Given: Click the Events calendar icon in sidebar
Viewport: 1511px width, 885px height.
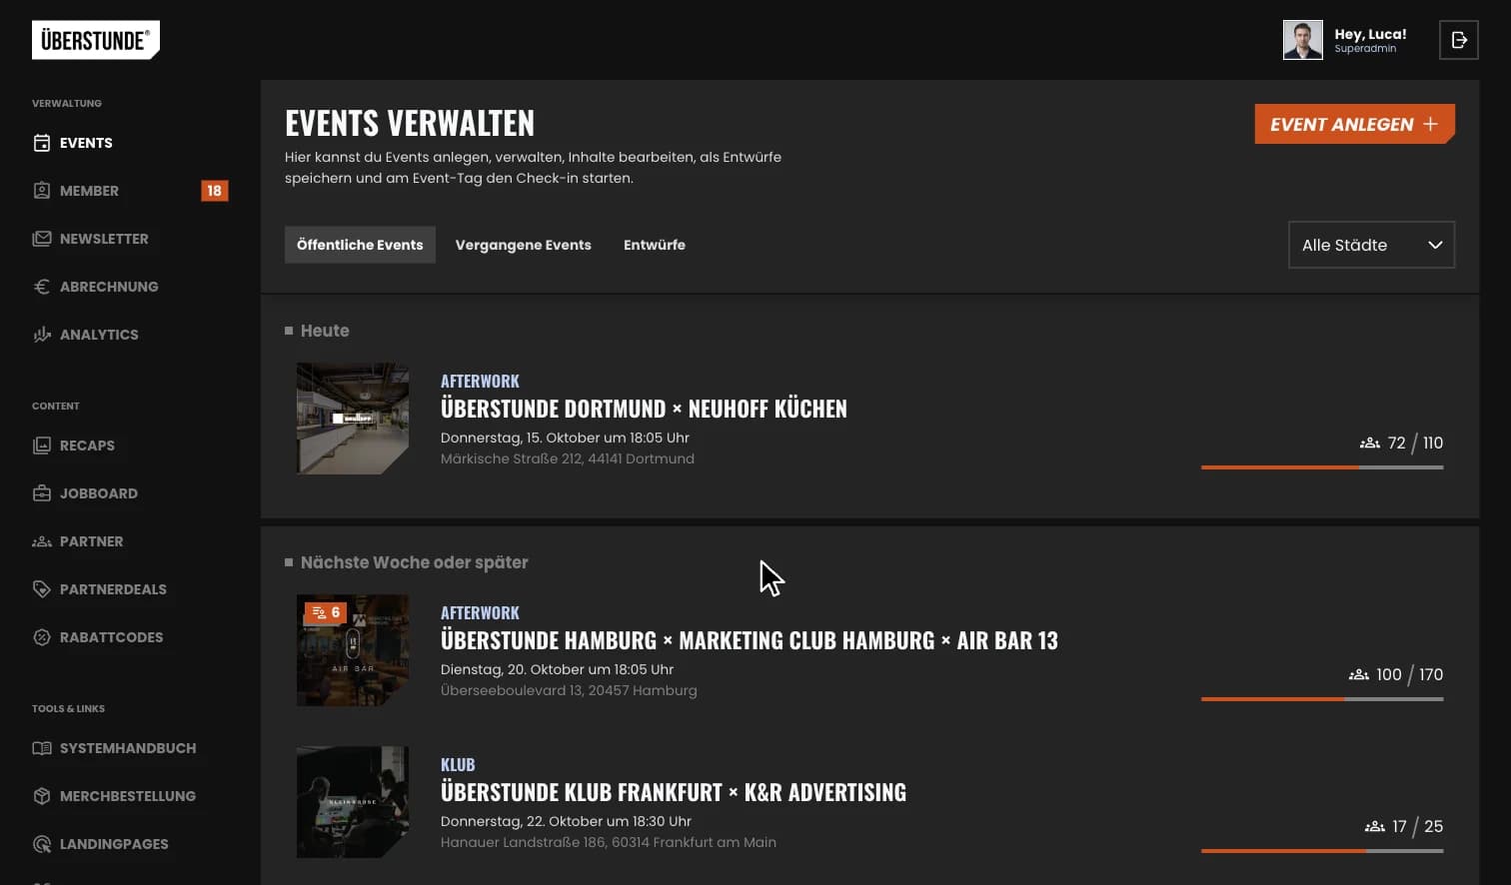Looking at the screenshot, I should click(42, 143).
